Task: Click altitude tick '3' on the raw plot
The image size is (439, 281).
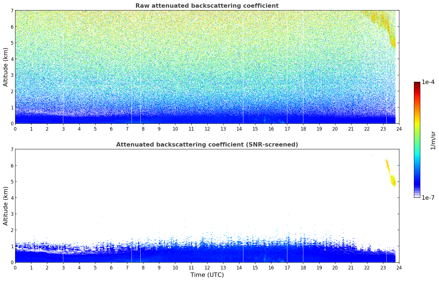Action: coord(12,75)
